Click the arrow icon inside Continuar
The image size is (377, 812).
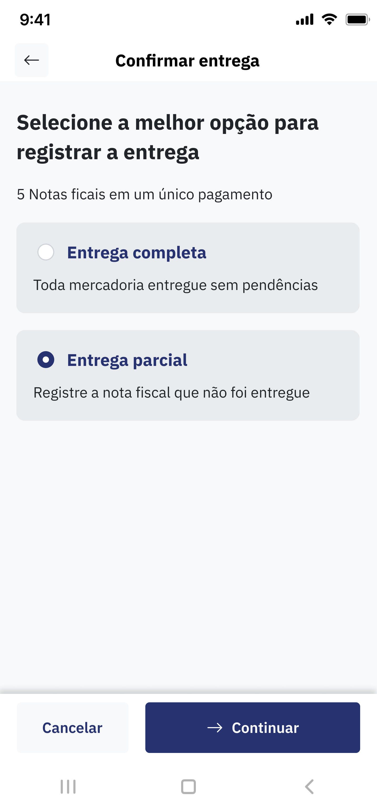click(x=215, y=728)
